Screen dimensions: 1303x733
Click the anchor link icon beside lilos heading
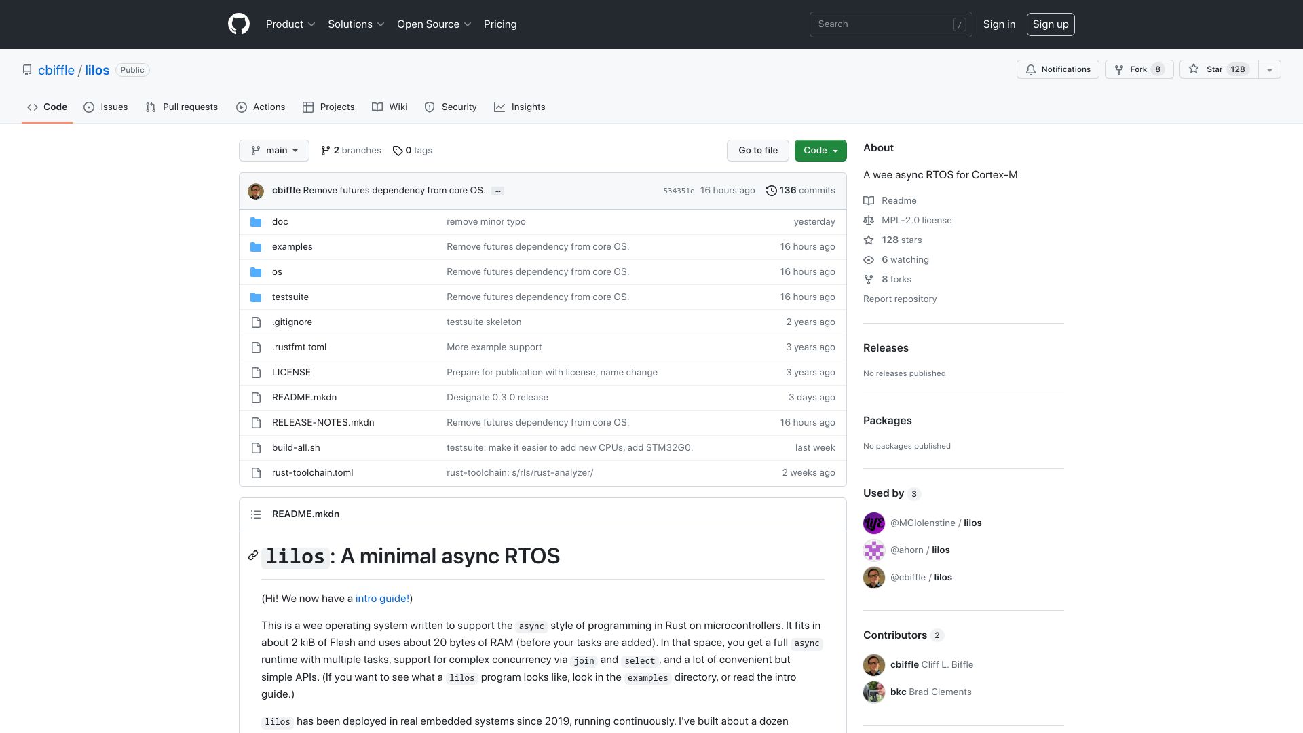pyautogui.click(x=253, y=556)
